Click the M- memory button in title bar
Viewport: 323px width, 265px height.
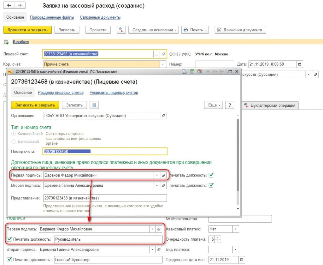pos(222,72)
